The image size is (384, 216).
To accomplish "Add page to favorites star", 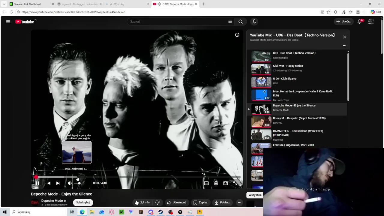I will 328,12.
